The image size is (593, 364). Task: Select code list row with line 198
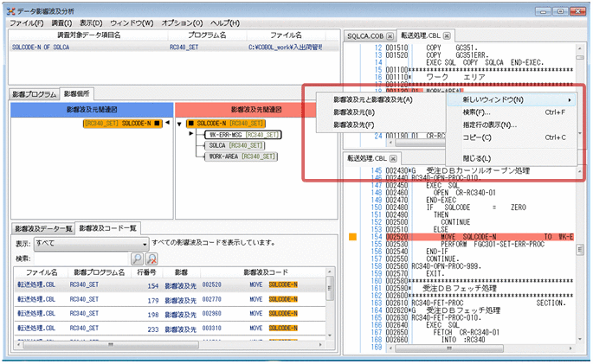tap(171, 314)
